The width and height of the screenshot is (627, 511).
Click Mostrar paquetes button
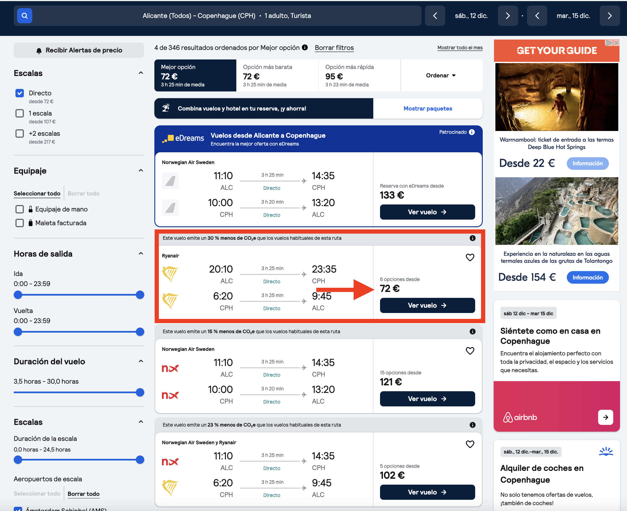pyautogui.click(x=428, y=108)
